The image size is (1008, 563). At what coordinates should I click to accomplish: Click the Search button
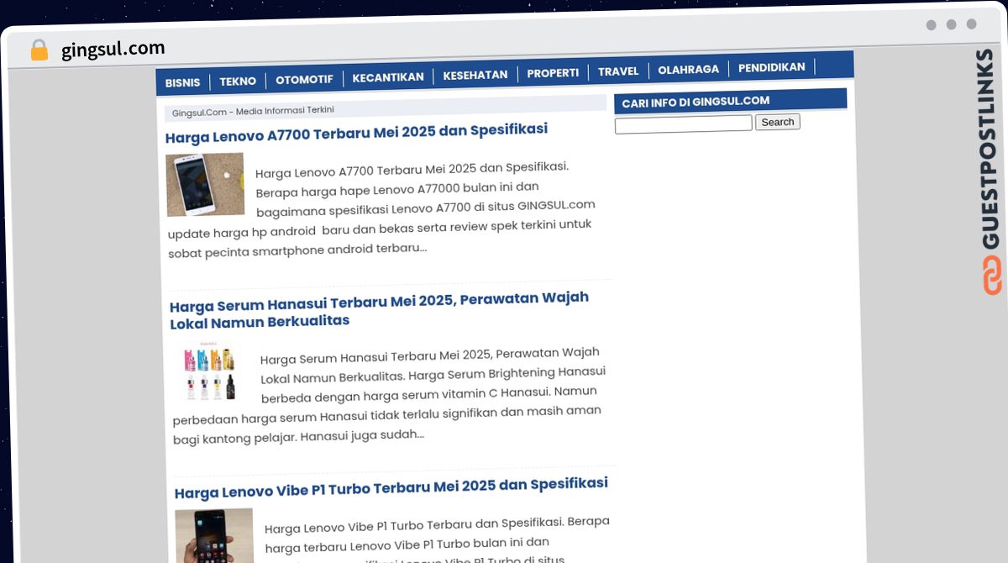pyautogui.click(x=778, y=122)
